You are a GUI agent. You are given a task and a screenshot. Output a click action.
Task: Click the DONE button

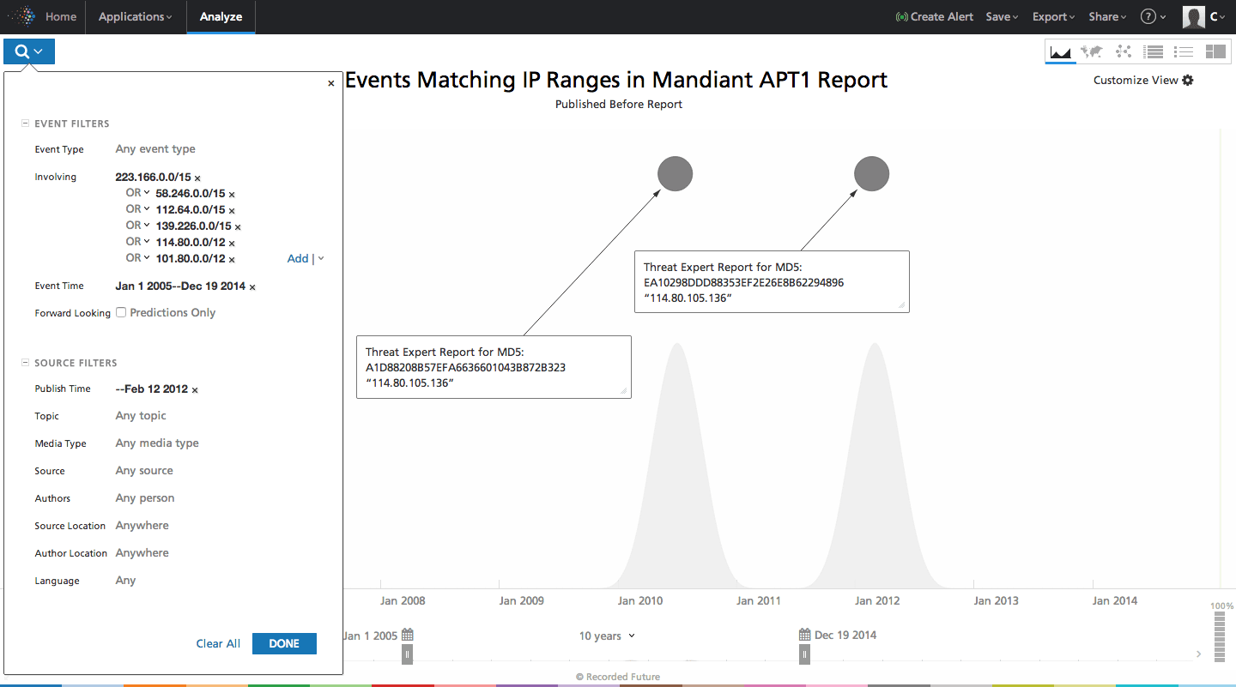(284, 643)
